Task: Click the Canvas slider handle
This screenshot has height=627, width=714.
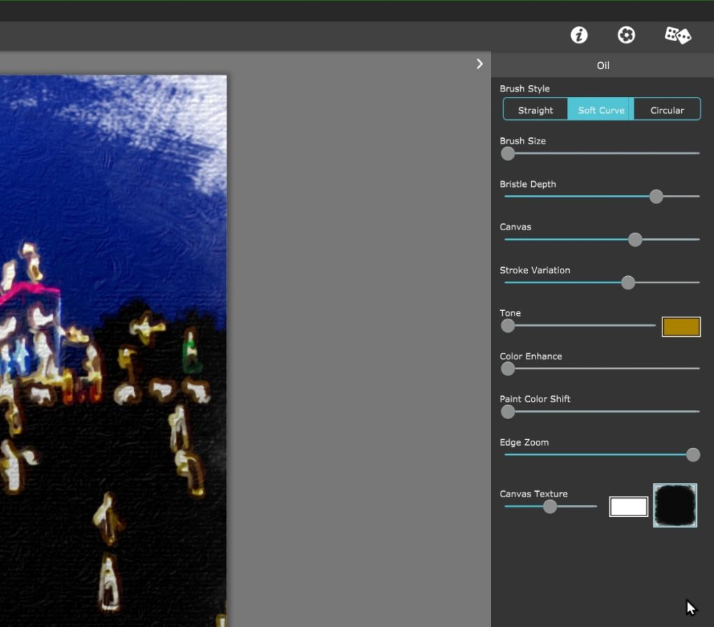Action: point(635,239)
